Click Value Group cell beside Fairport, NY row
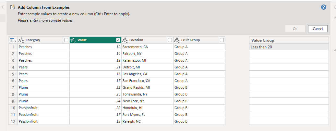This screenshot has width=336, height=131. pos(289,54)
